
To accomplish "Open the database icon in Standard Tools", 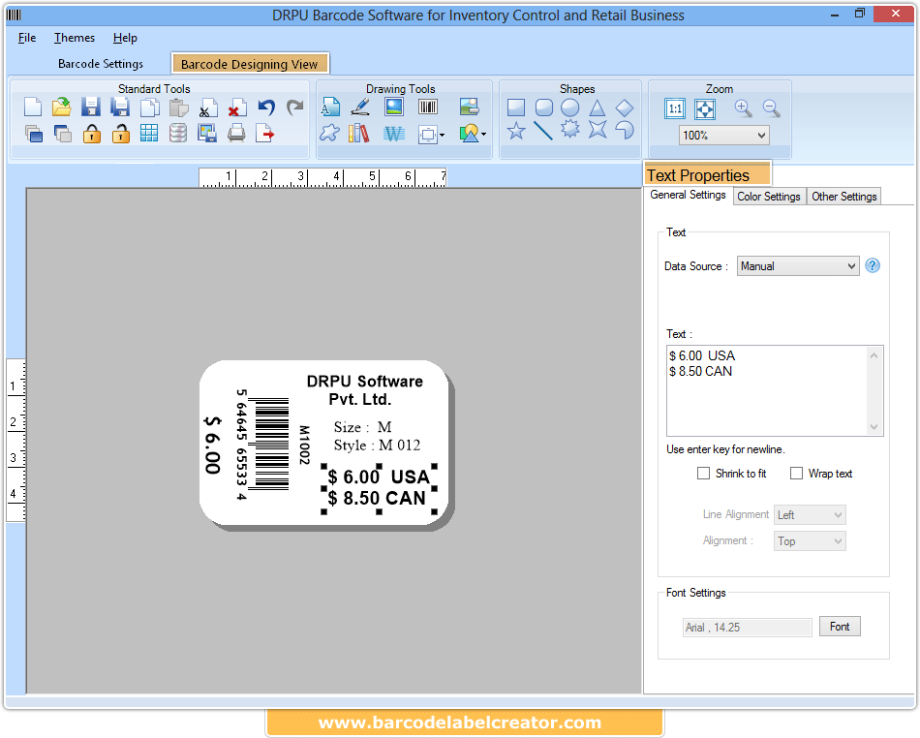I will click(x=178, y=134).
